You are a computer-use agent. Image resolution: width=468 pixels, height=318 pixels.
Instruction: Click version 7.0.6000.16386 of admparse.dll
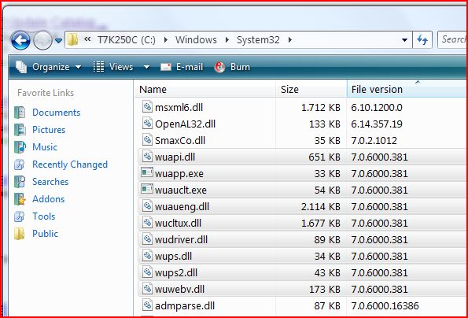[x=385, y=305]
